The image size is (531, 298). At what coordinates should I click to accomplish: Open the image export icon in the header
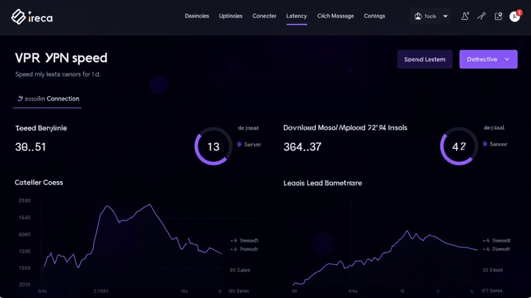(498, 16)
